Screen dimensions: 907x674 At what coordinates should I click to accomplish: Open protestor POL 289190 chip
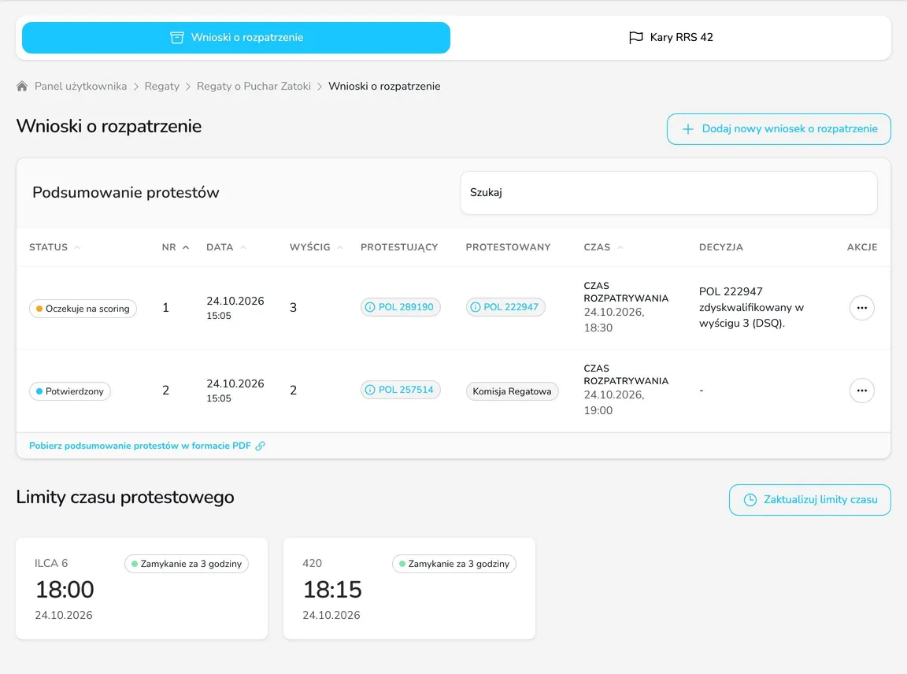point(400,307)
